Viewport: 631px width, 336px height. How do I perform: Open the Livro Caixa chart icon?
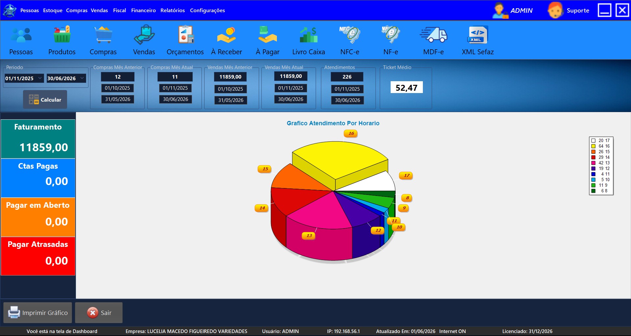coord(308,35)
